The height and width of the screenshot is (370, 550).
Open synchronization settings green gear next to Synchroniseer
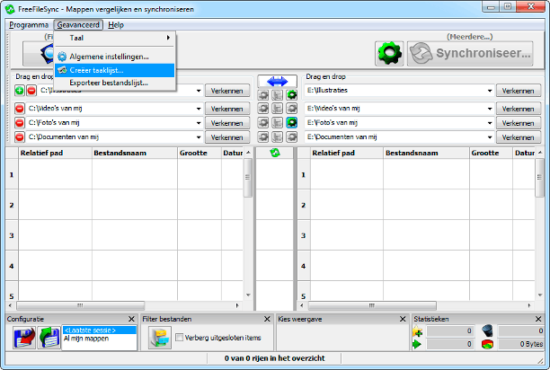389,53
